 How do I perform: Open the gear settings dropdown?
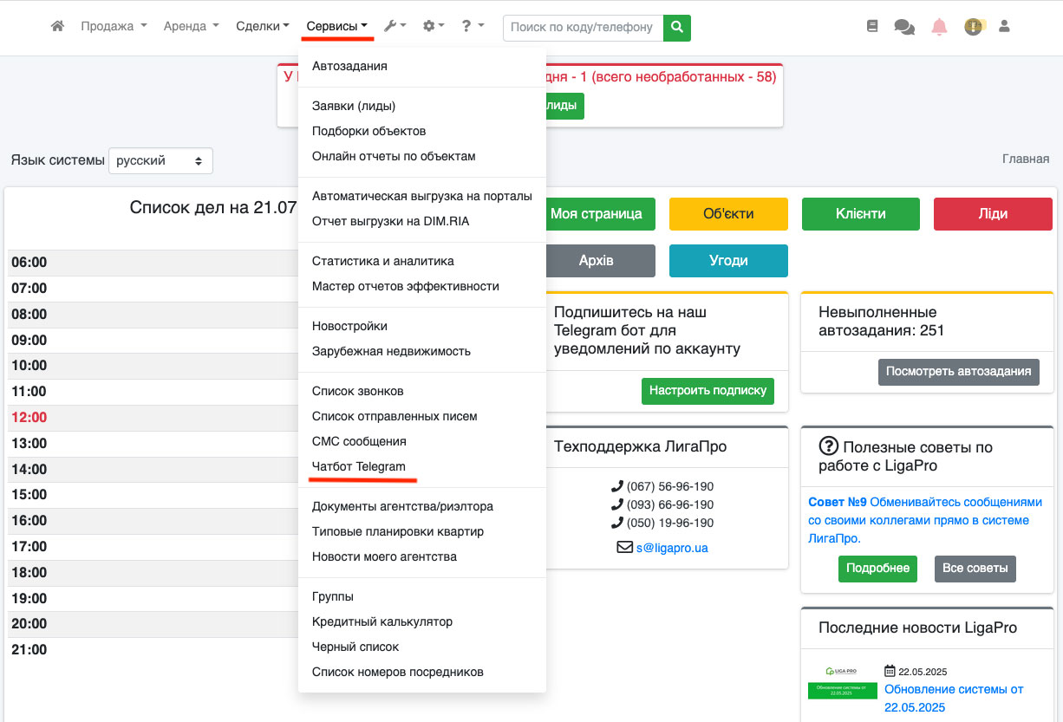coord(433,27)
